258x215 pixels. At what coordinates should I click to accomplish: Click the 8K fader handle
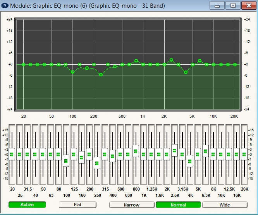[213, 154]
